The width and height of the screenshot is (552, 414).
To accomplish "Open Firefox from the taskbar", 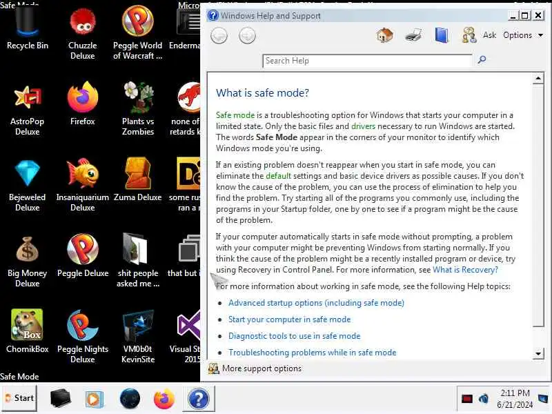I will tap(164, 399).
